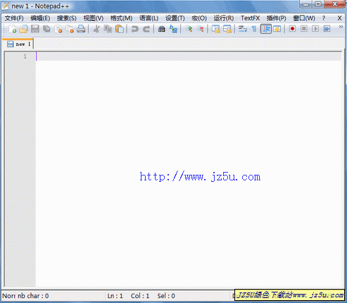Screen dimensions: 347x303
Task: Open the 视图(V) menu
Action: pyautogui.click(x=94, y=18)
